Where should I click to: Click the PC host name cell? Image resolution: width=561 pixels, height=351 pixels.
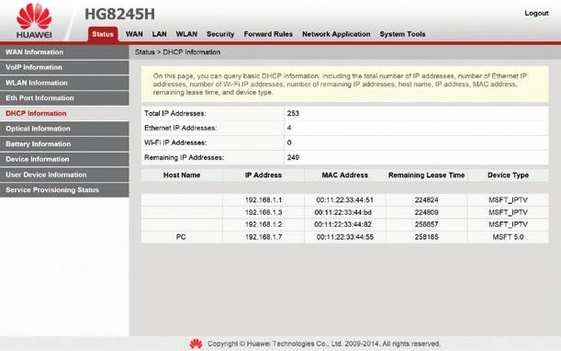coord(182,237)
